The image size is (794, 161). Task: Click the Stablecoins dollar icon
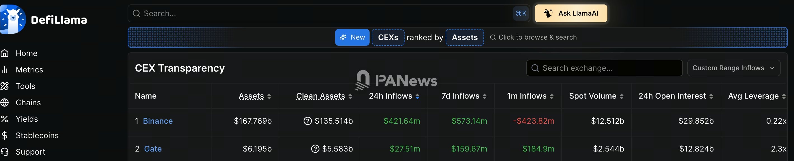5,136
